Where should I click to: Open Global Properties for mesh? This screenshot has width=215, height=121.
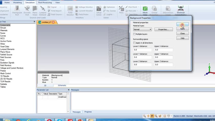(x=154, y=11)
